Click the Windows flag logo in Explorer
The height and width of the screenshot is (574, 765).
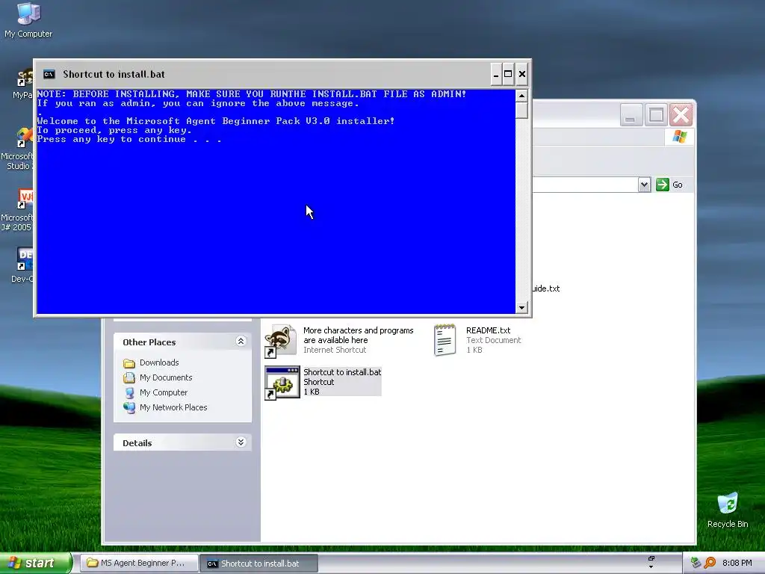click(679, 137)
